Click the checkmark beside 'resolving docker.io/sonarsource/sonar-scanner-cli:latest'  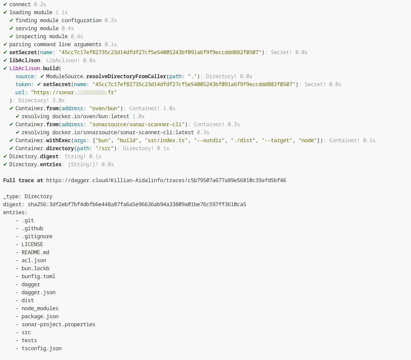18,132
